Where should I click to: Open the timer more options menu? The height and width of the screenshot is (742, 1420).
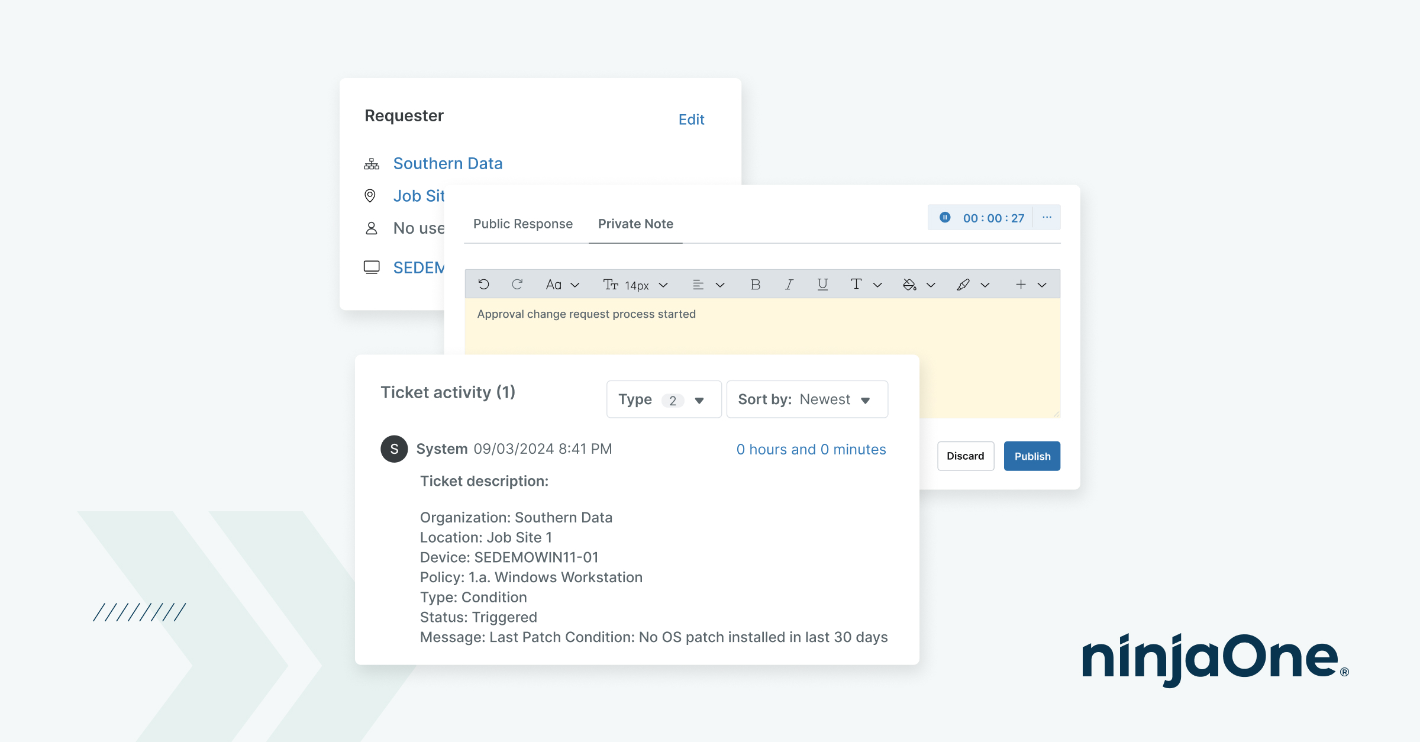[1047, 217]
